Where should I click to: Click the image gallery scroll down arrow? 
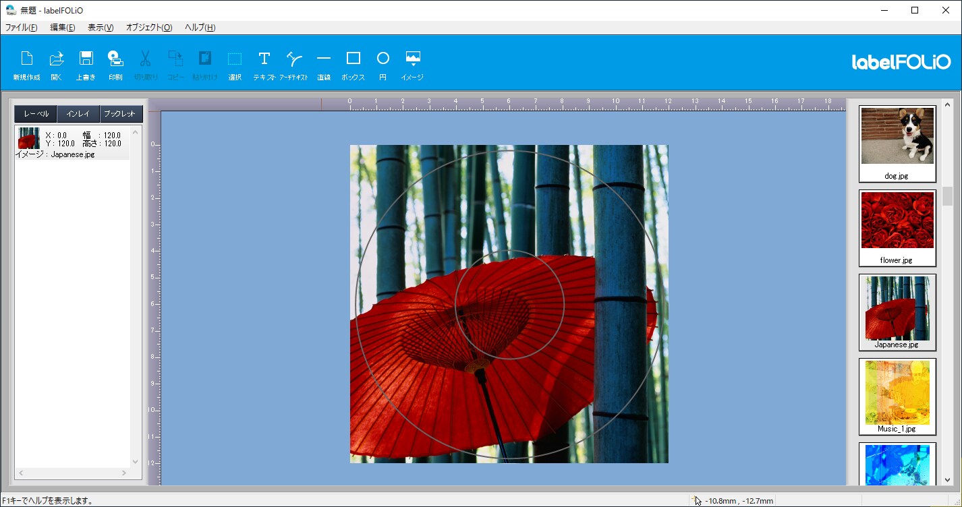(947, 479)
